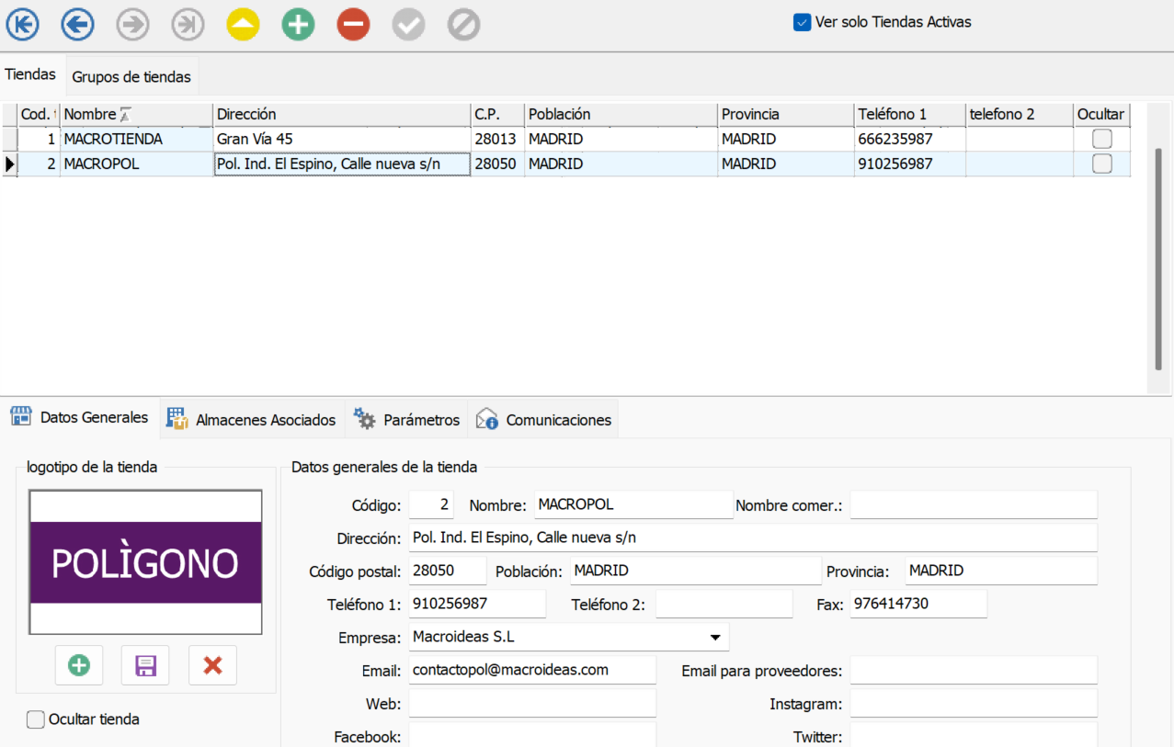Go to previous record arrow icon
1174x747 pixels.
pos(77,25)
